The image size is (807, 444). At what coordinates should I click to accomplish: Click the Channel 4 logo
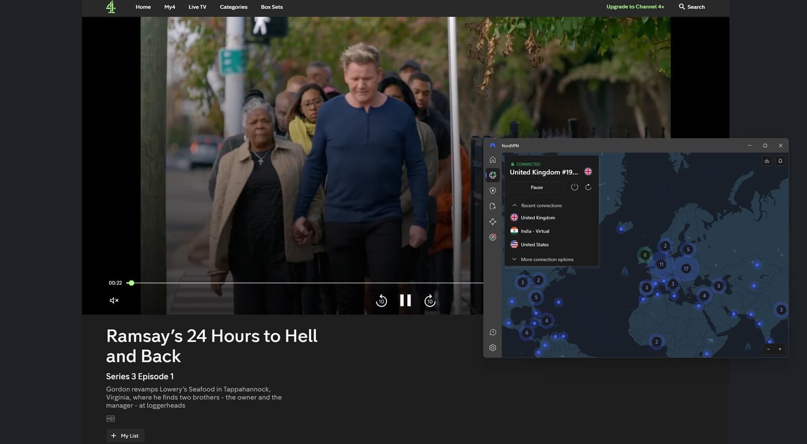tap(111, 7)
